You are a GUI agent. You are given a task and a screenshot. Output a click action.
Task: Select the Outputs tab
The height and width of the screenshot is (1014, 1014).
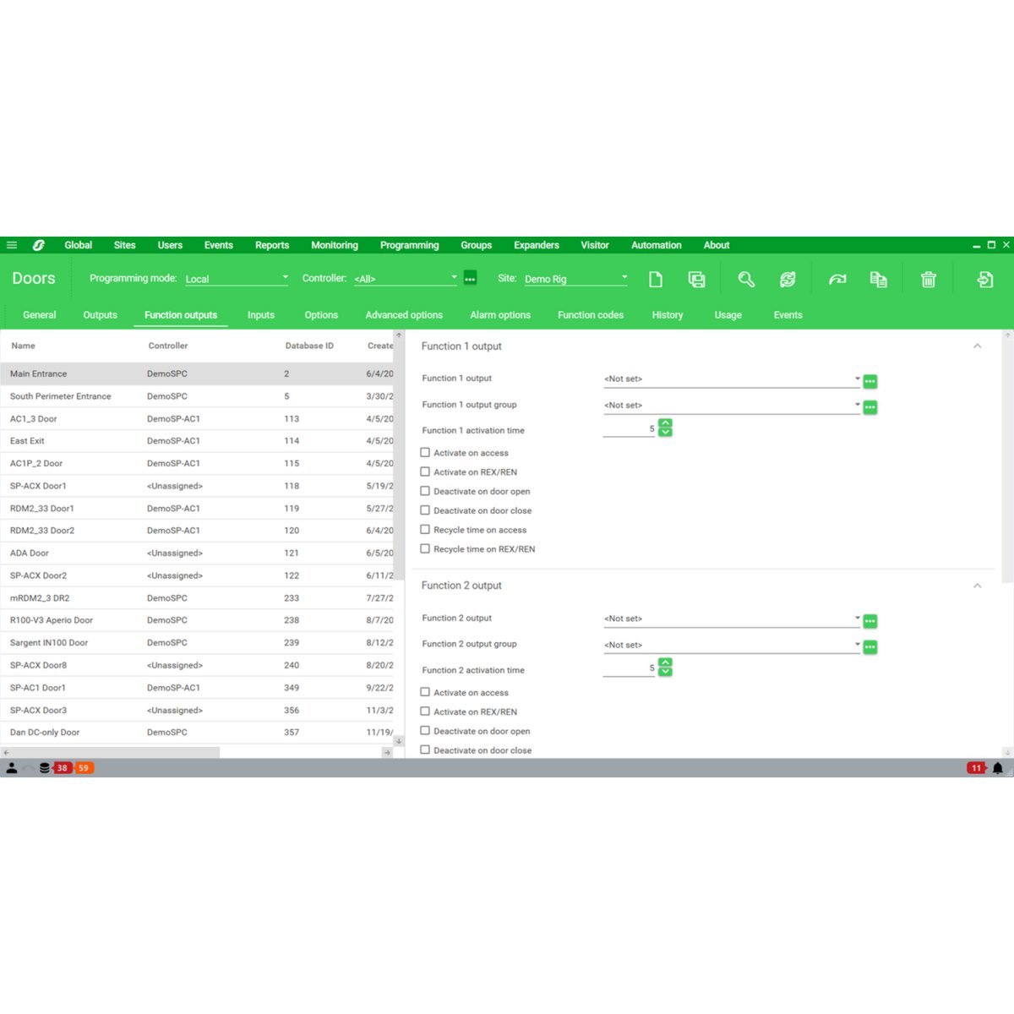click(100, 314)
